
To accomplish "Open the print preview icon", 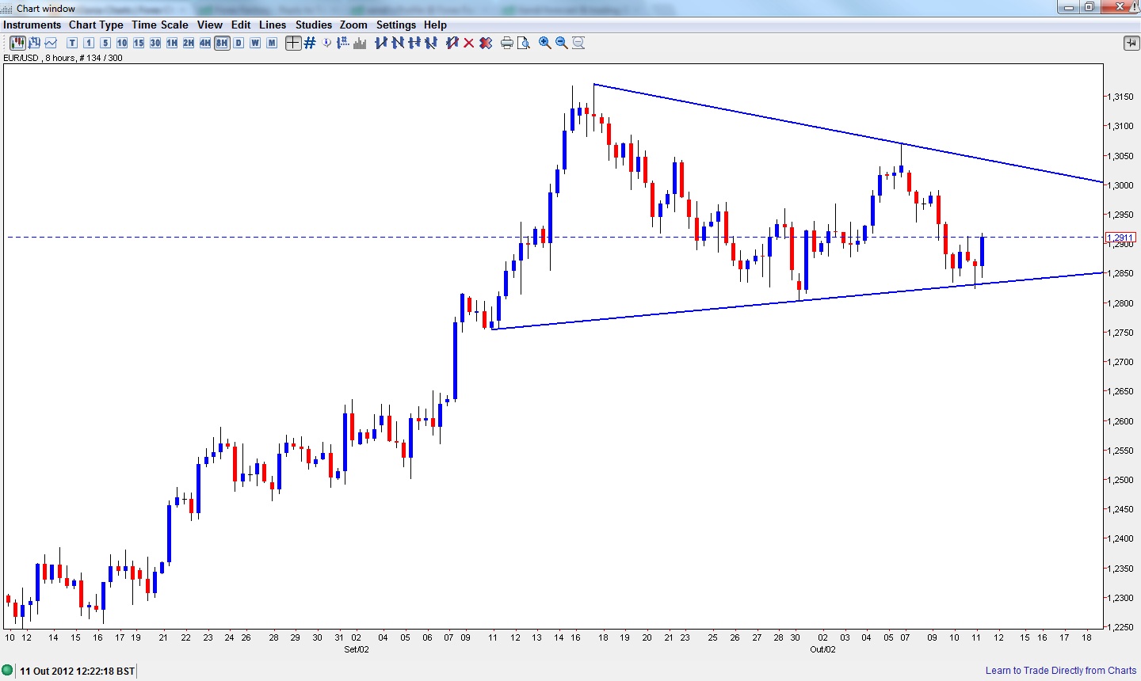I will coord(524,43).
